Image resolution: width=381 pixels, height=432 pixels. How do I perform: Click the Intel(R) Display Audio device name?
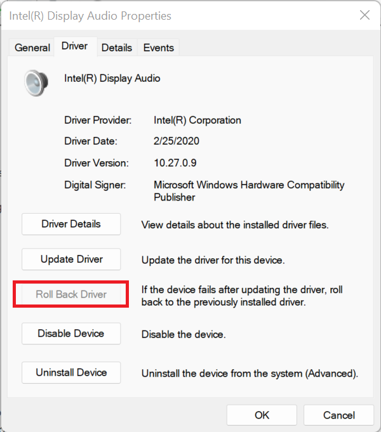(112, 79)
